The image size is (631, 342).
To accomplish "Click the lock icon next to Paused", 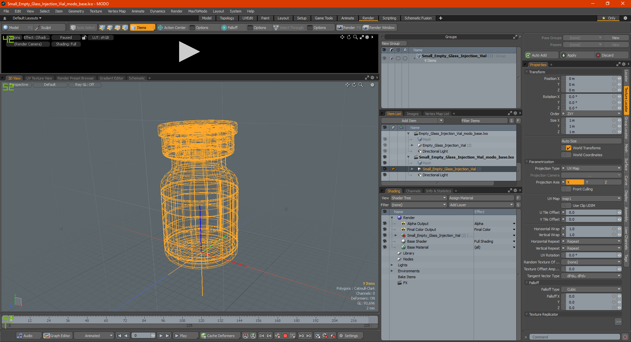I will click(x=84, y=37).
